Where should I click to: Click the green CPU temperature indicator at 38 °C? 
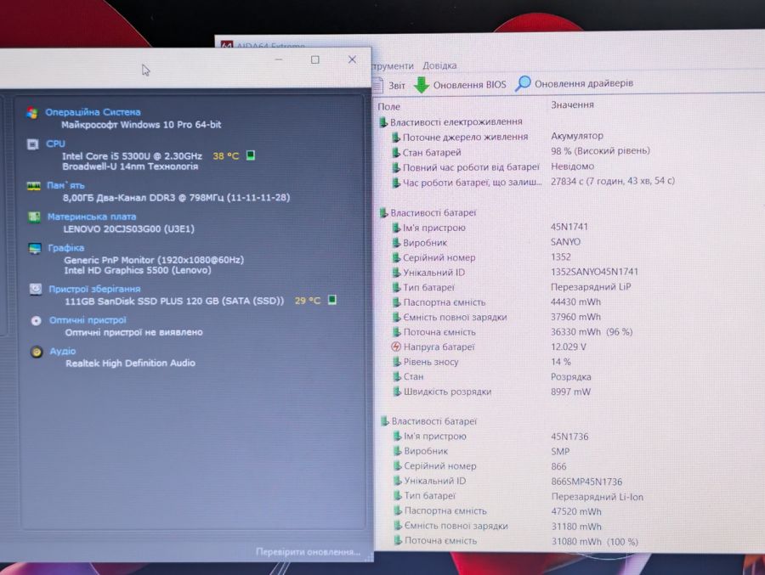[x=250, y=155]
